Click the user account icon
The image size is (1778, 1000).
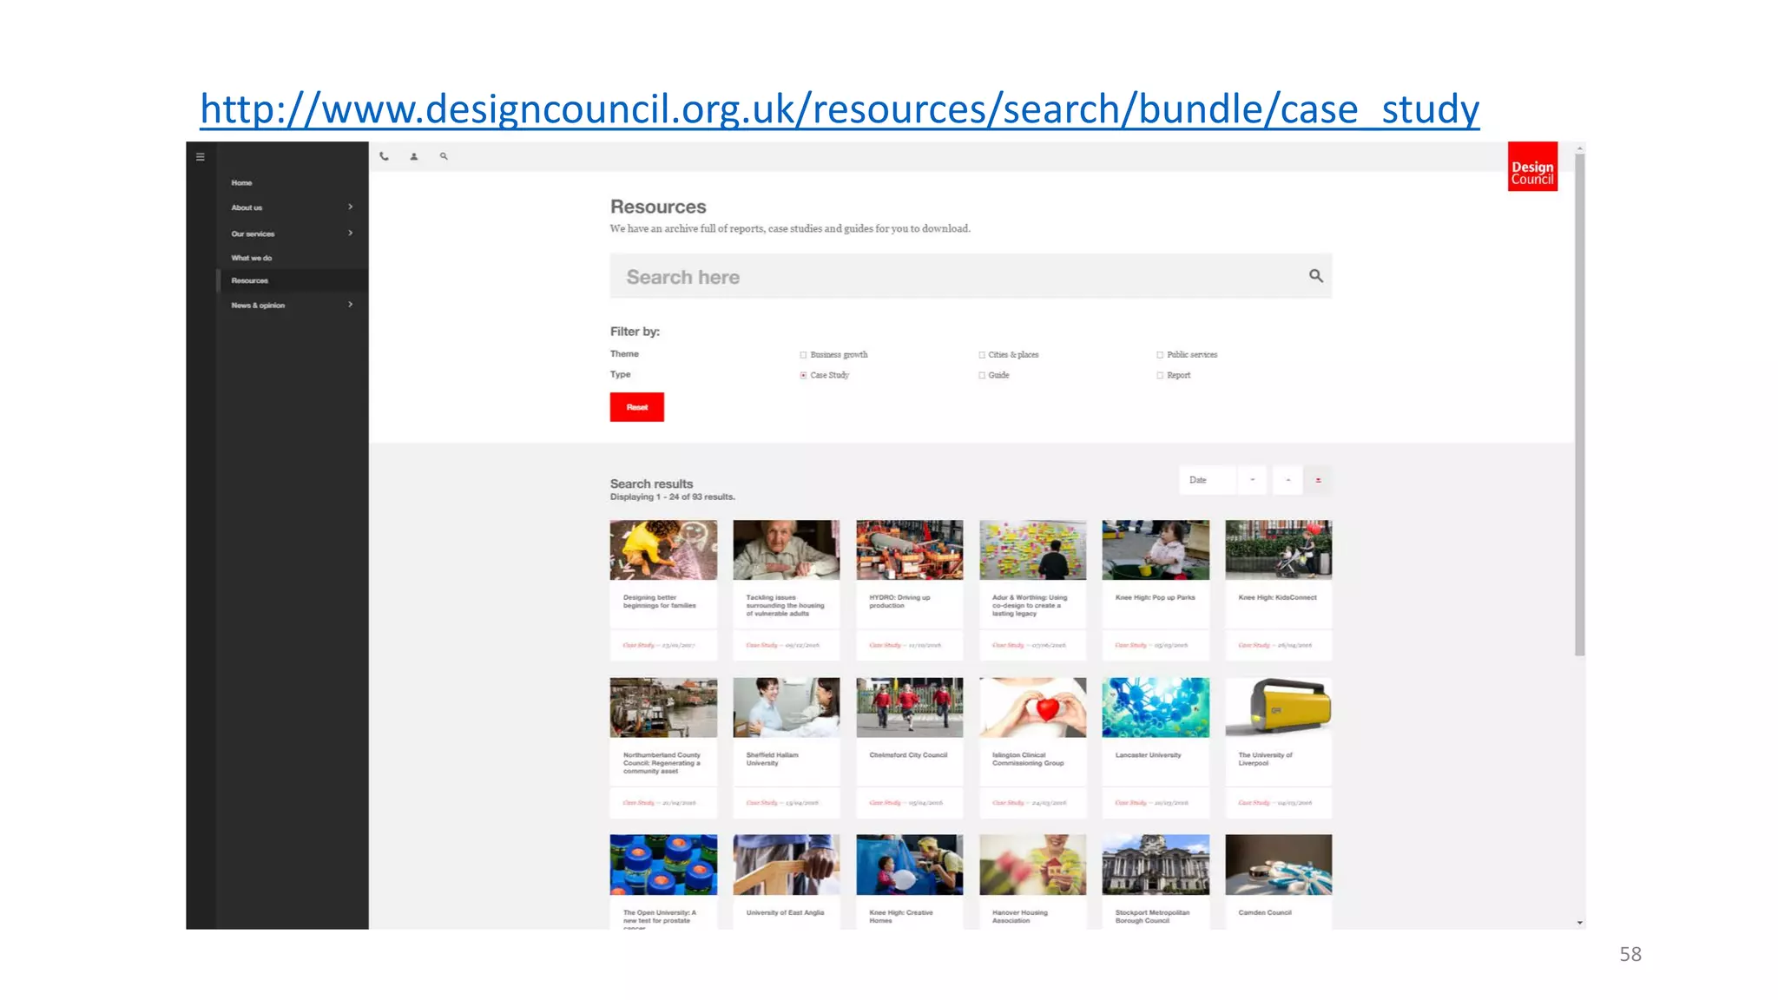414,156
